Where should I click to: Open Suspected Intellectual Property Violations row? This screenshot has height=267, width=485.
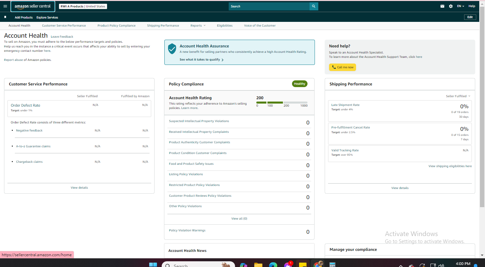coord(239,122)
